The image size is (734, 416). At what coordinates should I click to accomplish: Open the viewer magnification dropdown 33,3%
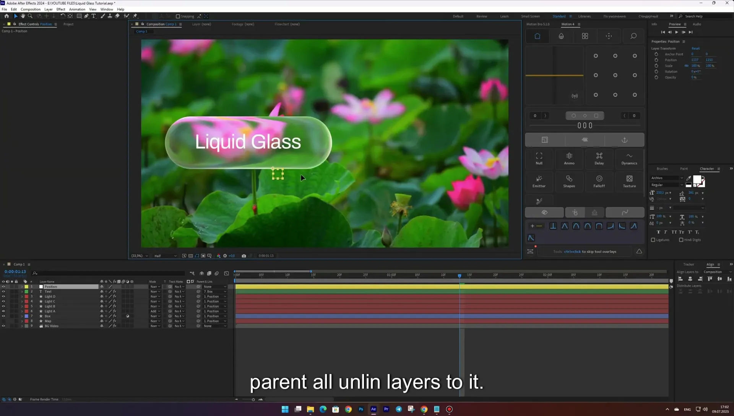click(139, 256)
